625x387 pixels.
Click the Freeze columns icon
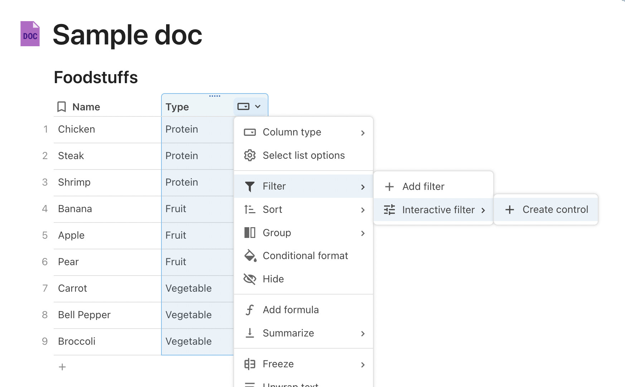click(249, 364)
